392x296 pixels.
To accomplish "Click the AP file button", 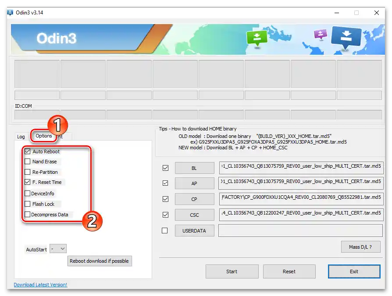I will [195, 183].
